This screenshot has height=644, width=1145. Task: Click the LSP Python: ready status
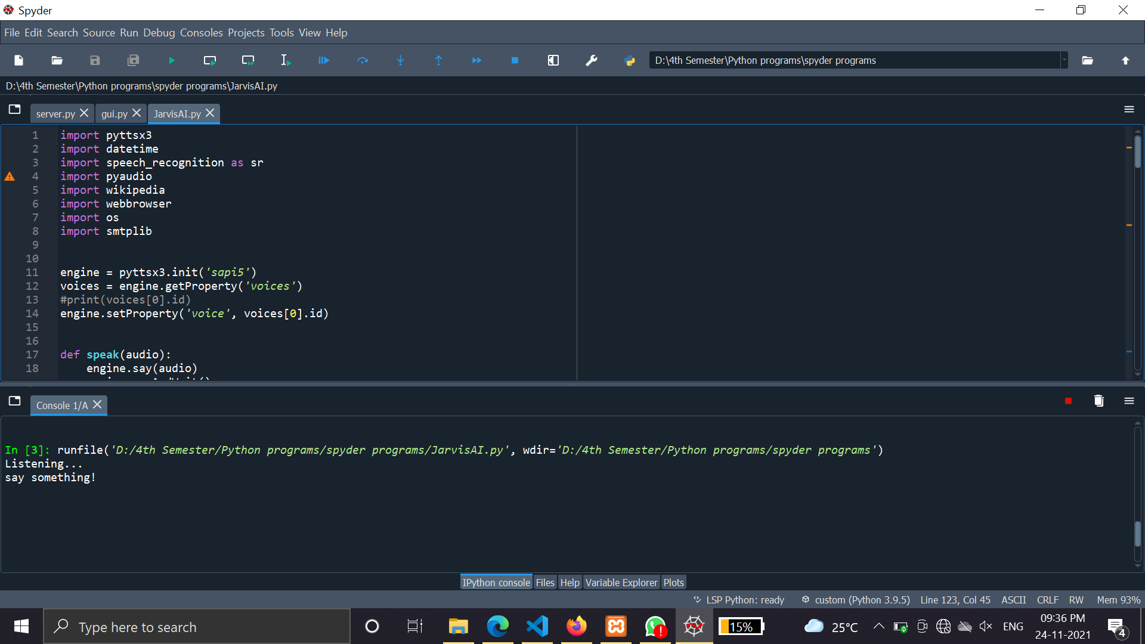[739, 600]
